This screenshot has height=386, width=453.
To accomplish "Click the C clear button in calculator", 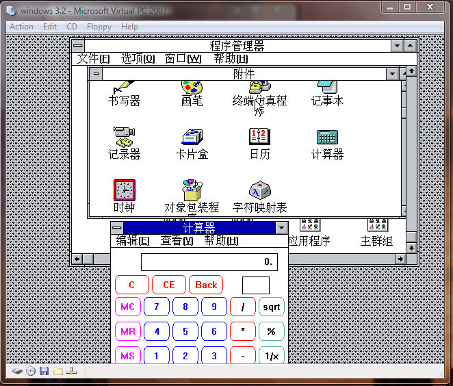I will (x=132, y=285).
